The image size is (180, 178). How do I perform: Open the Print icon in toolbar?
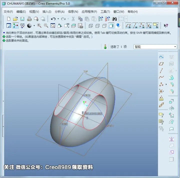(29, 19)
